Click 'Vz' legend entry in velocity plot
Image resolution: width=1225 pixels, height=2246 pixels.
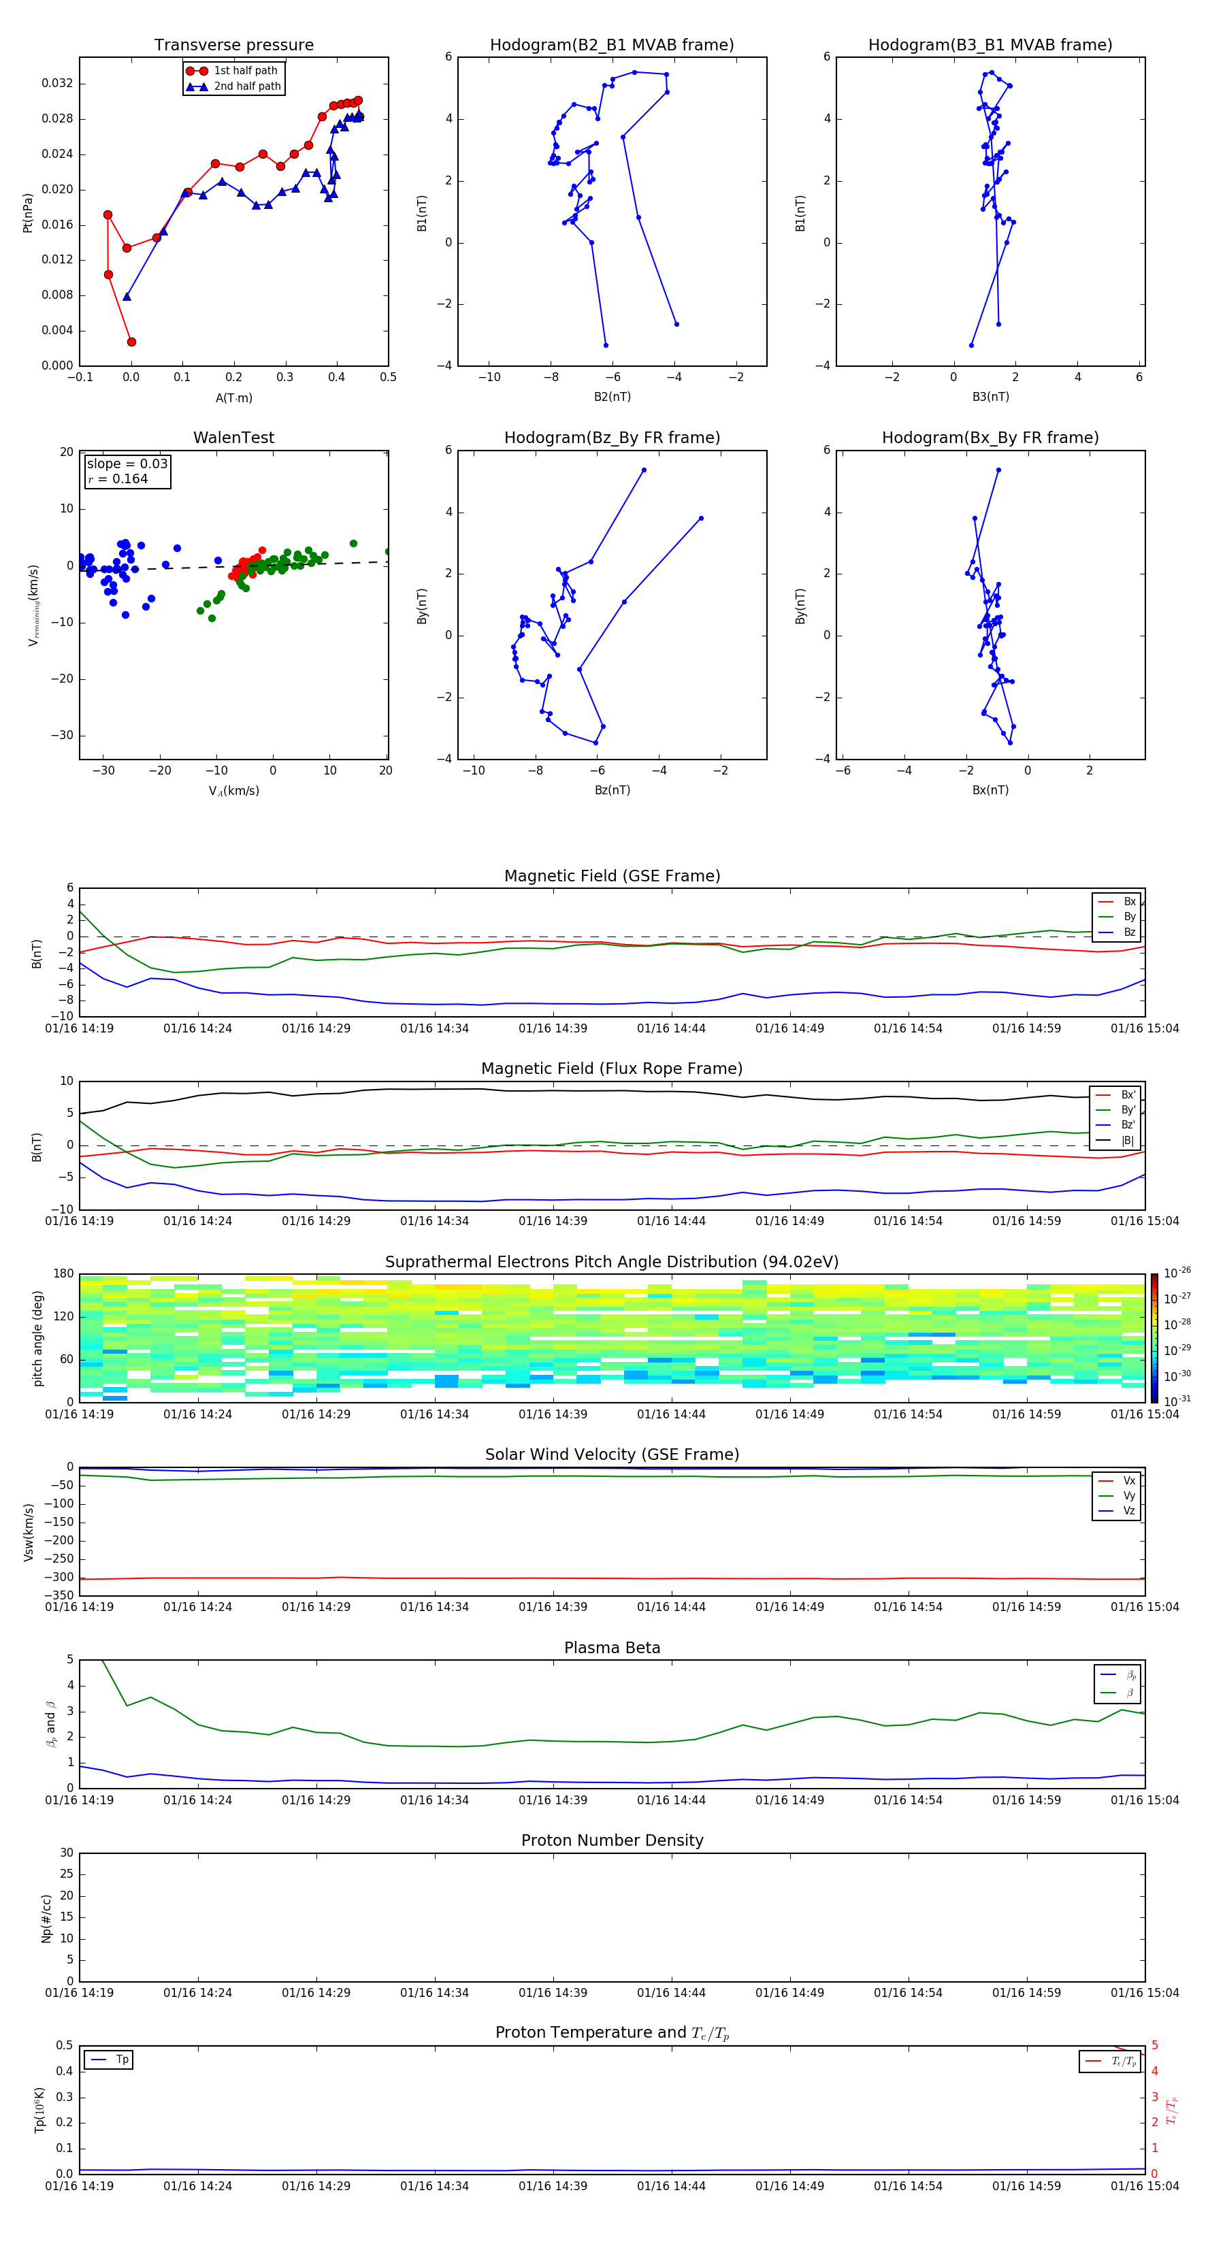pos(1117,1510)
